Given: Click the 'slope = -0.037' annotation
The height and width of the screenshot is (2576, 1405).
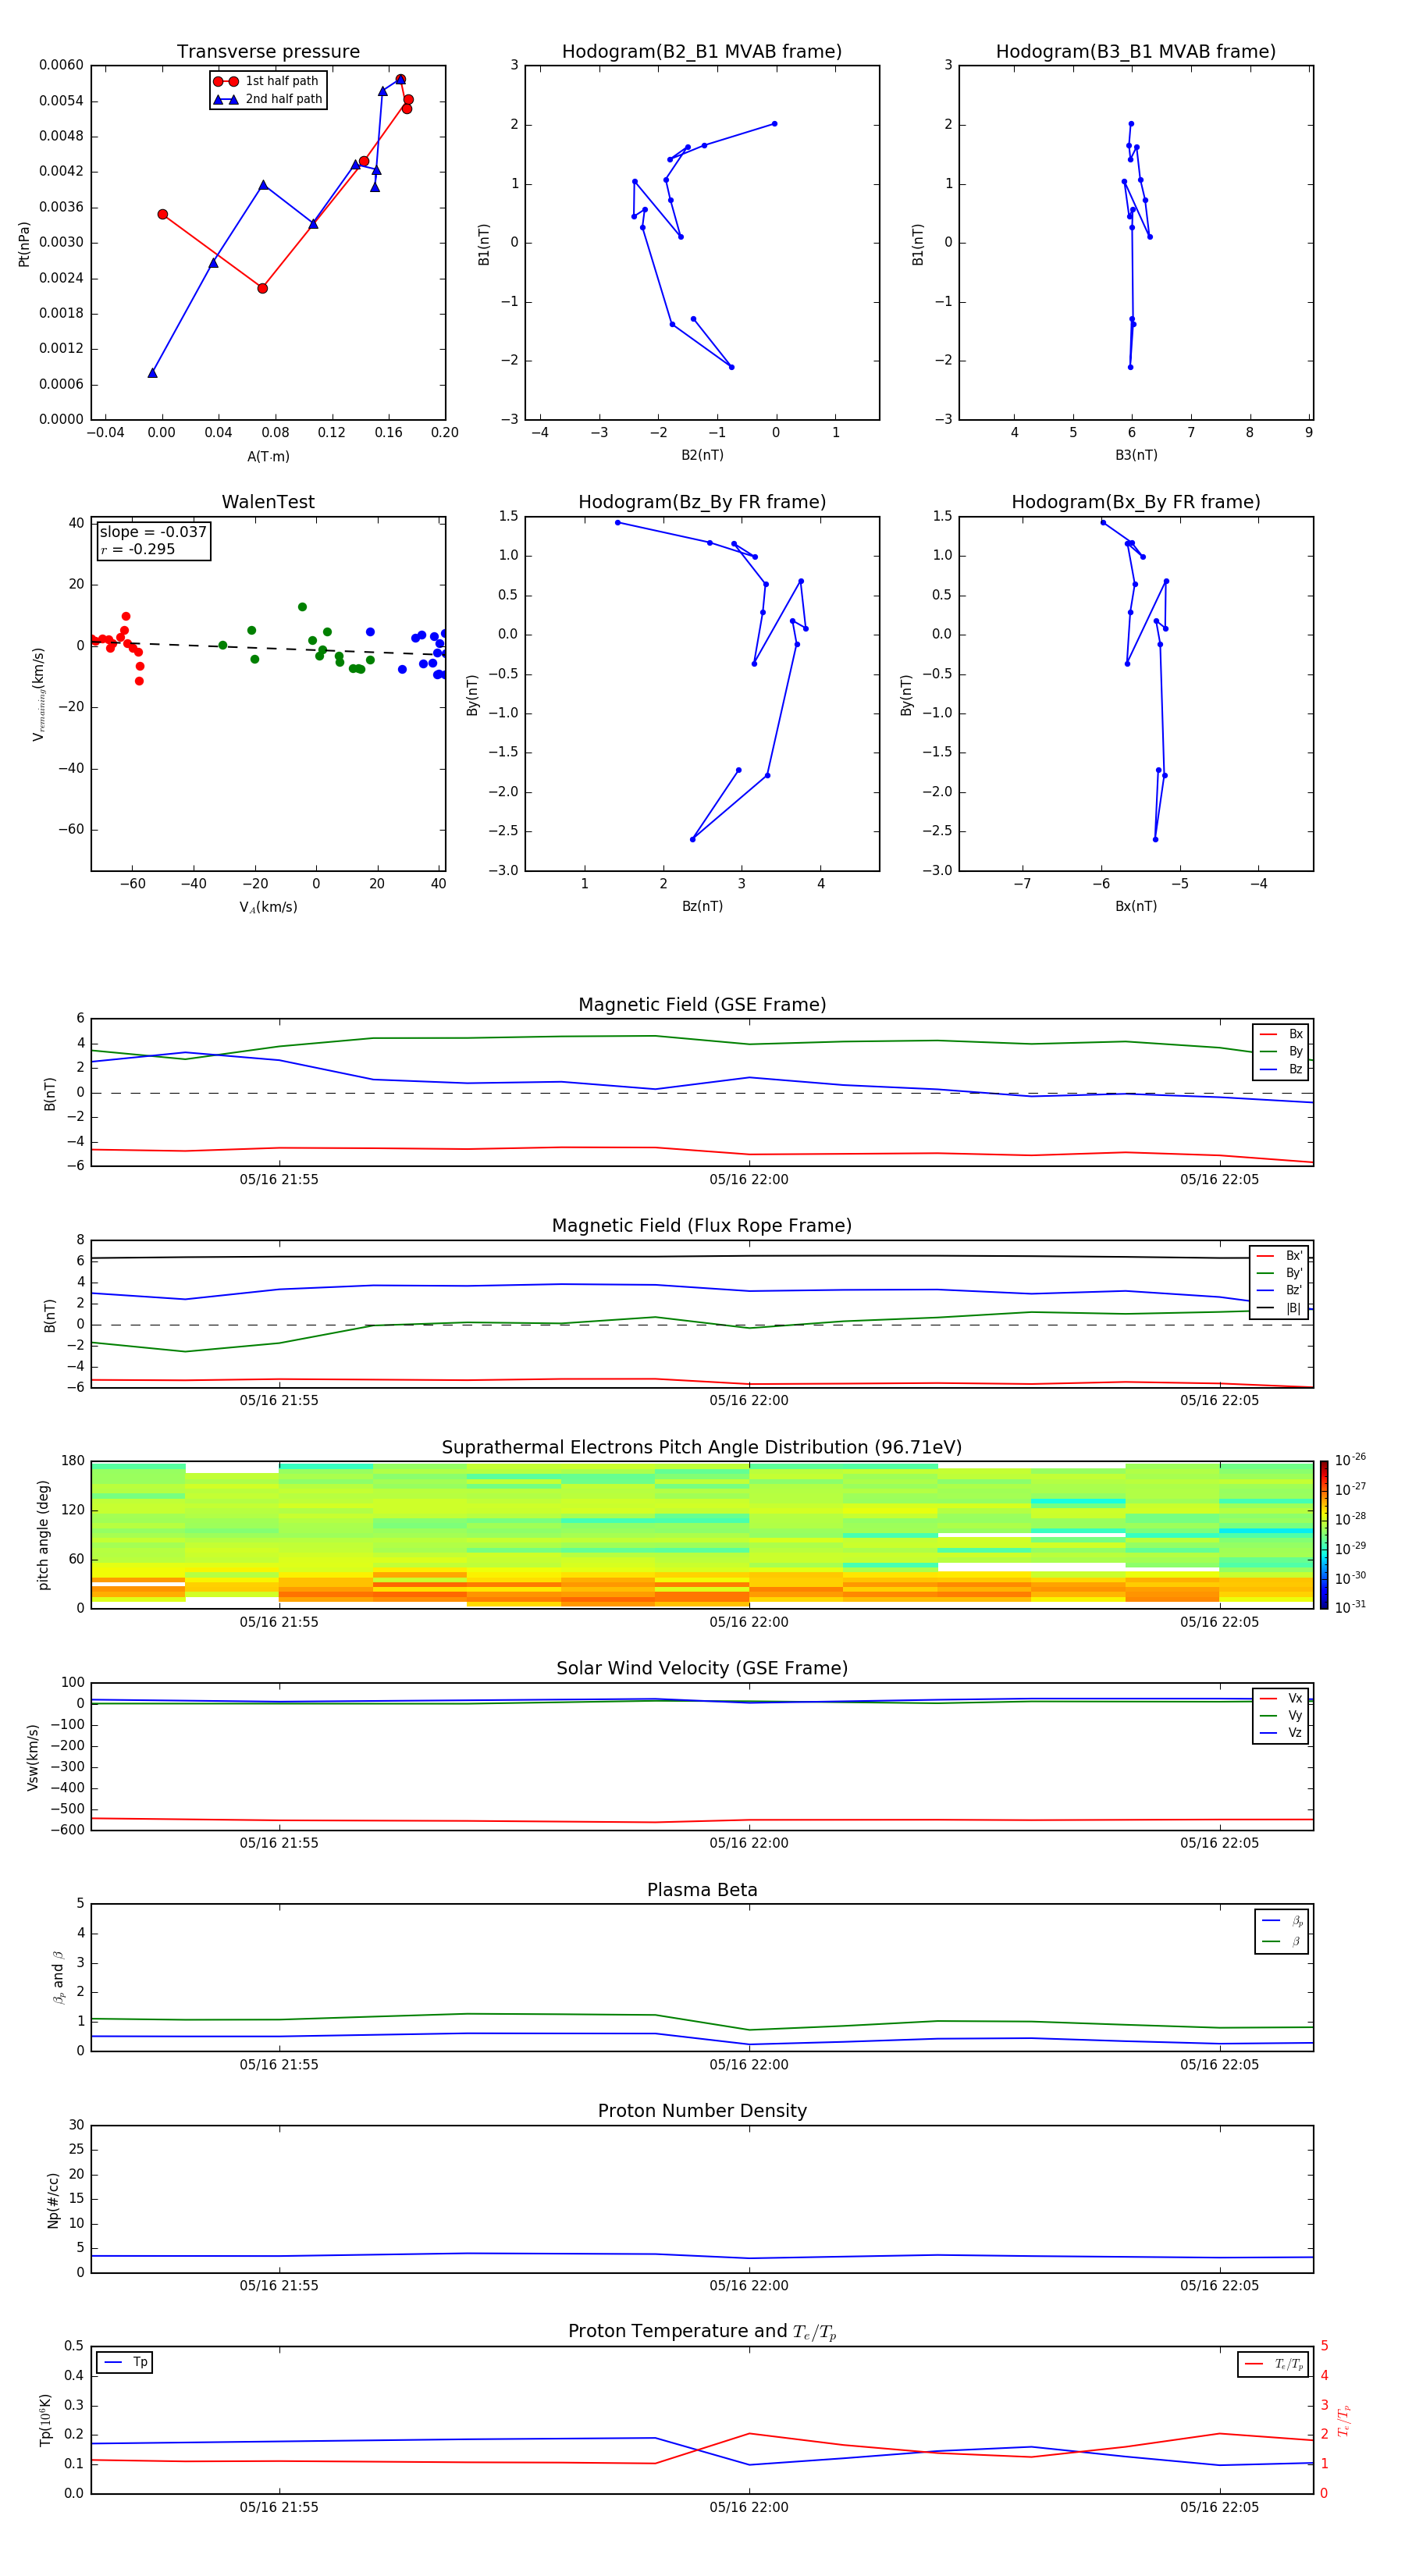Looking at the screenshot, I should pyautogui.click(x=153, y=532).
